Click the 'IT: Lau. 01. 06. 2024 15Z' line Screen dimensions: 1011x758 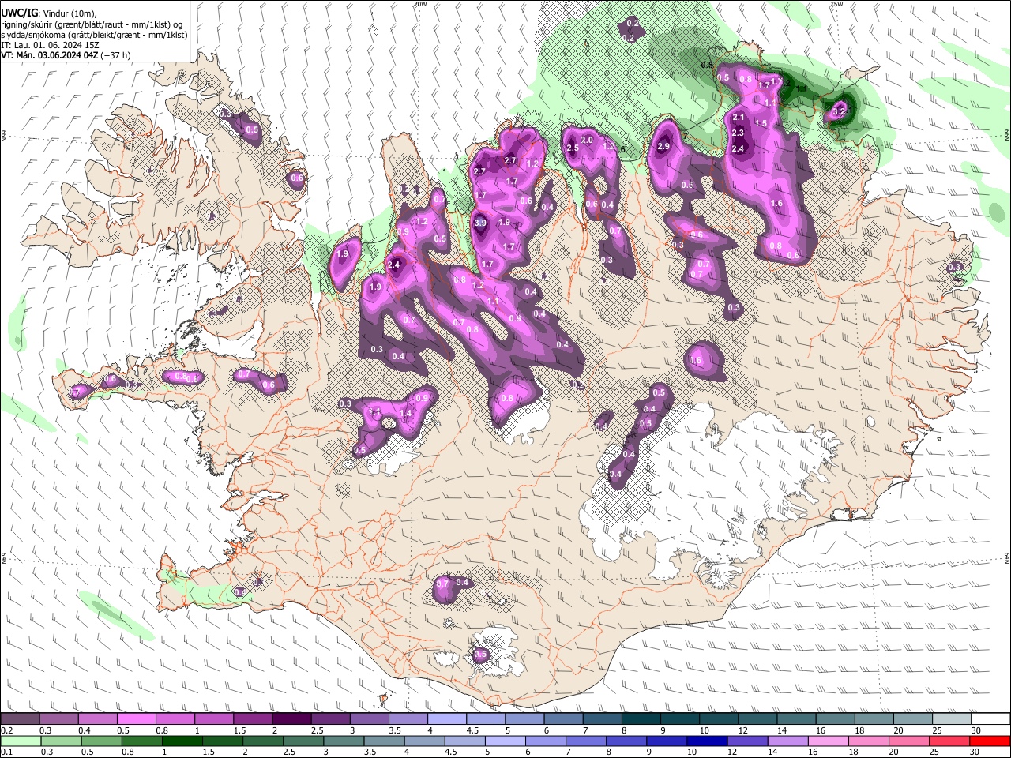[50, 45]
